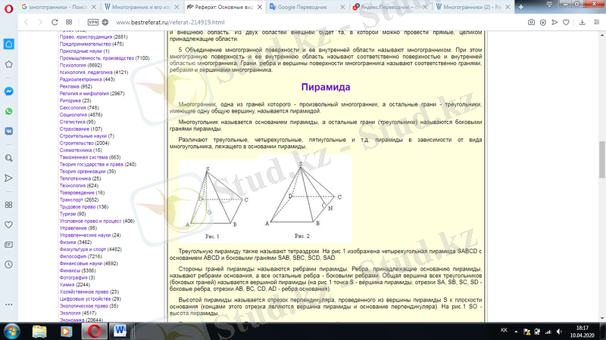Open Facebook Messenger in the sidebar
This screenshot has height=340, width=606.
(x=8, y=91)
